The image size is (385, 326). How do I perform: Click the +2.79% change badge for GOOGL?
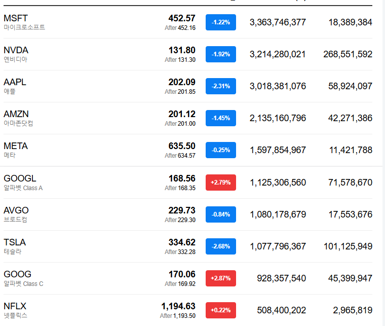(221, 183)
